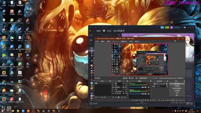Click the Settings button in Controls

click(x=177, y=93)
